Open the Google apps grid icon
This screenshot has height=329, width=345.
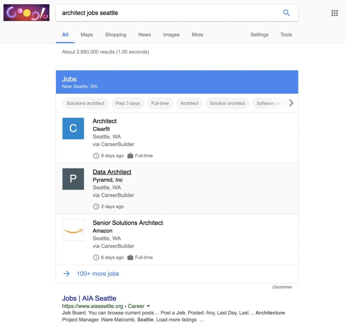[x=335, y=13]
